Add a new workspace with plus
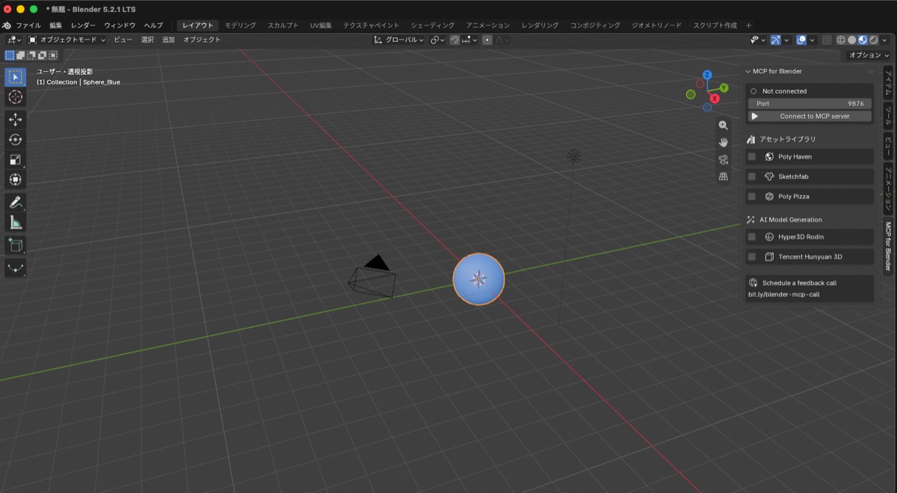 pos(748,25)
